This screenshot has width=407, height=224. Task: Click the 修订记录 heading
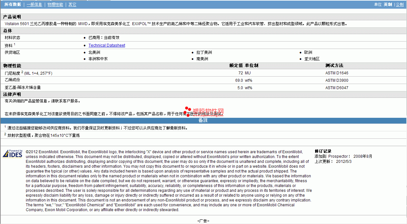tap(323, 151)
